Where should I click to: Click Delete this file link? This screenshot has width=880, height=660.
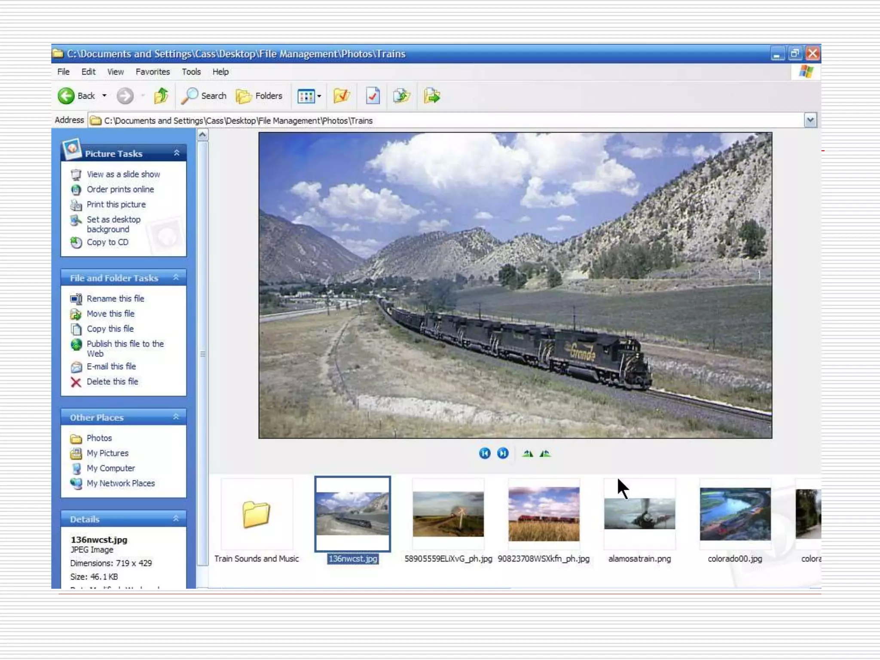tap(112, 382)
